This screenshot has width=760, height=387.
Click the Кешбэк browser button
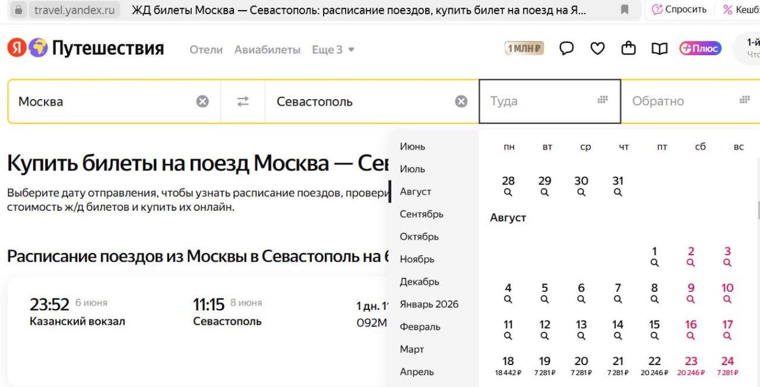[x=740, y=9]
